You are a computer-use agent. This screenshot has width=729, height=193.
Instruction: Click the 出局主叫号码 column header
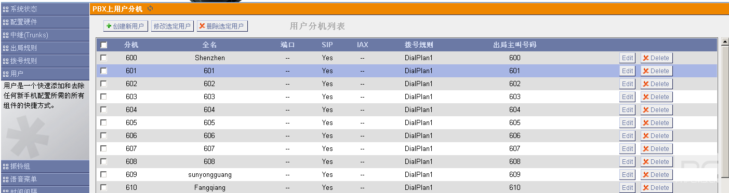point(514,45)
